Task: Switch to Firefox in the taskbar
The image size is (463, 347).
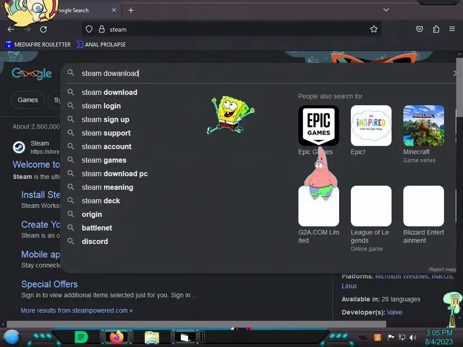Action: coord(116,337)
